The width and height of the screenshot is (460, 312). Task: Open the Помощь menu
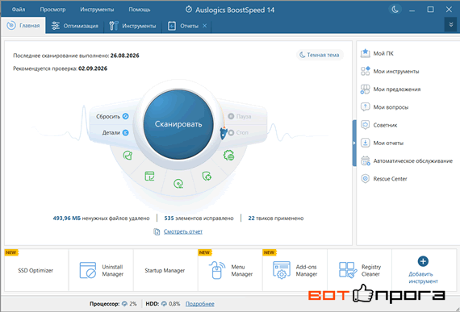click(x=140, y=10)
